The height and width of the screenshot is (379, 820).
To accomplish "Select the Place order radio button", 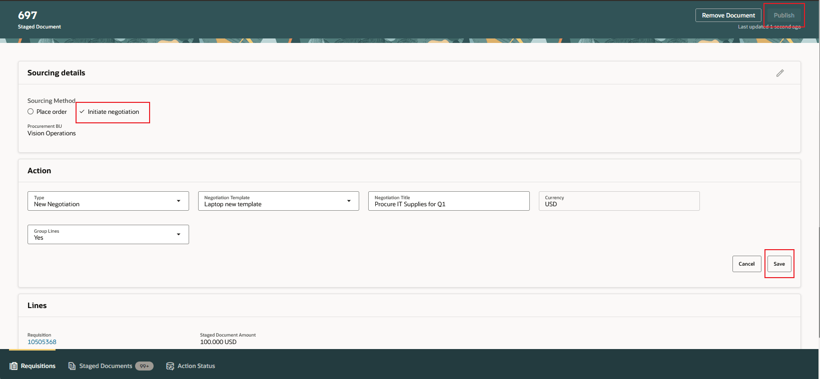I will pyautogui.click(x=31, y=112).
